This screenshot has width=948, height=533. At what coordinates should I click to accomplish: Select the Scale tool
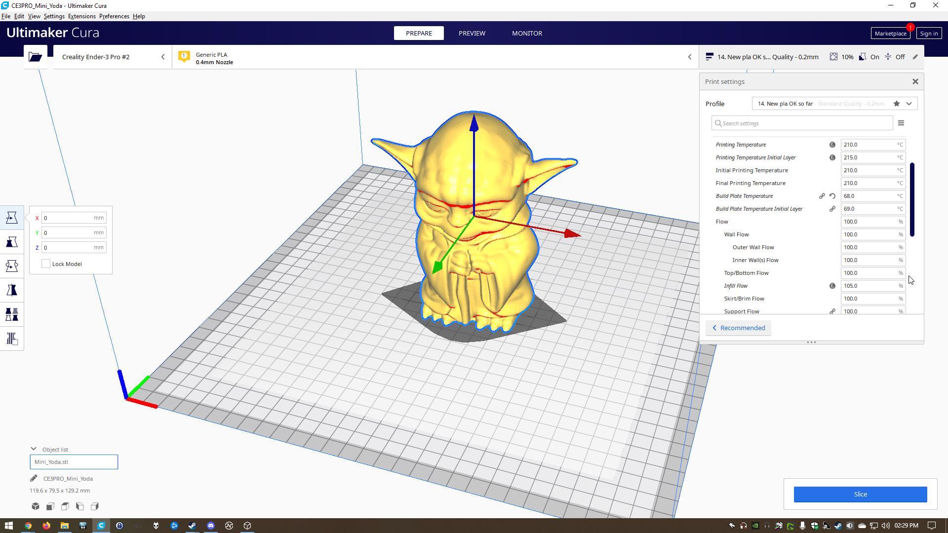[12, 242]
